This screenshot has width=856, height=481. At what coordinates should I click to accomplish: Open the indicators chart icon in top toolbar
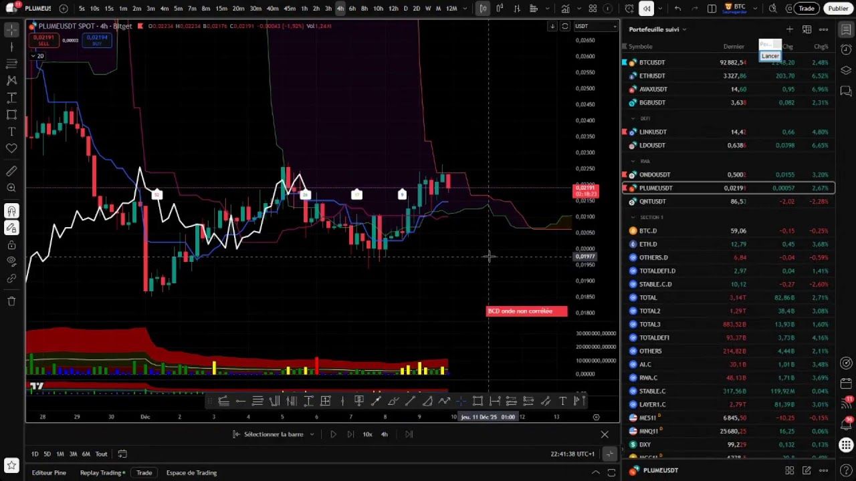pos(566,9)
